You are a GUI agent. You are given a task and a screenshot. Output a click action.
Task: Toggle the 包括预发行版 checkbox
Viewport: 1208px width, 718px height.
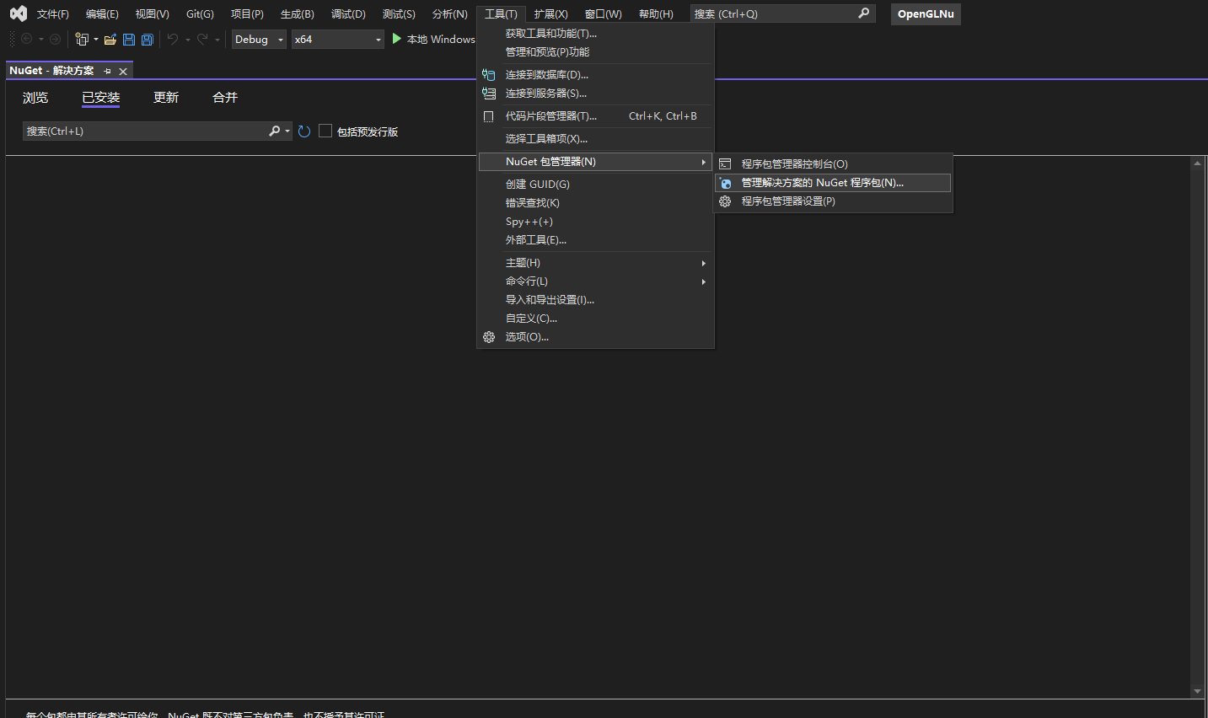click(325, 131)
